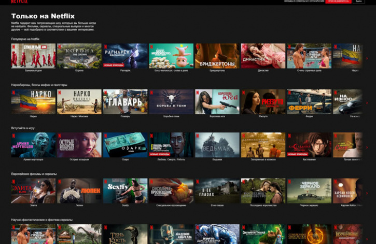Open the Бумажный дом thumbnail
This screenshot has width=376, height=244.
tap(33, 56)
